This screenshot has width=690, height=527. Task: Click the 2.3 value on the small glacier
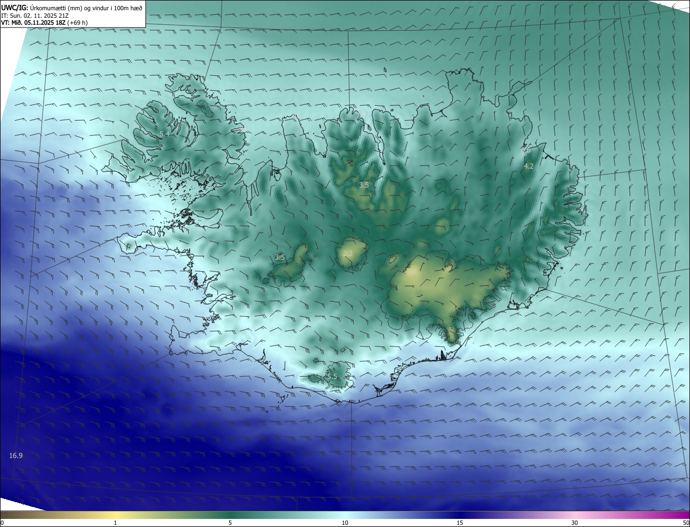pyautogui.click(x=348, y=254)
